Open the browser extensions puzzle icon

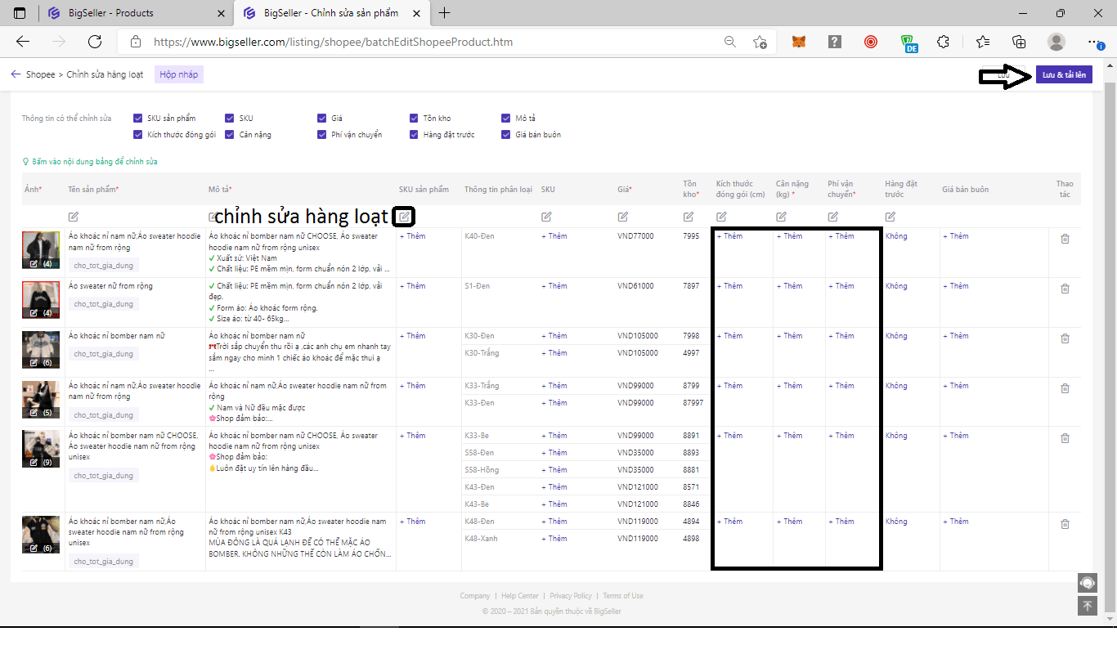(944, 41)
